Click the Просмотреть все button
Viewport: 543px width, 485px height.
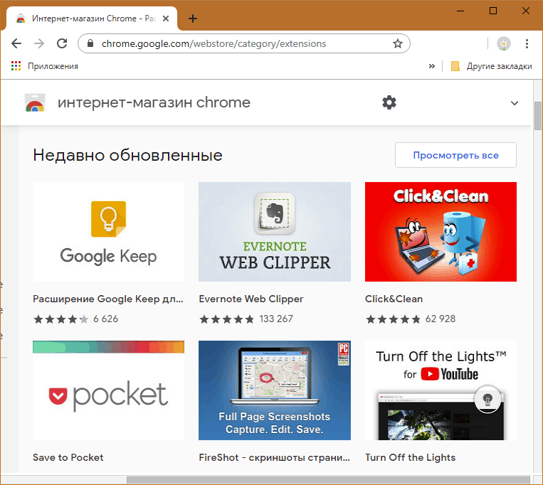coord(455,155)
